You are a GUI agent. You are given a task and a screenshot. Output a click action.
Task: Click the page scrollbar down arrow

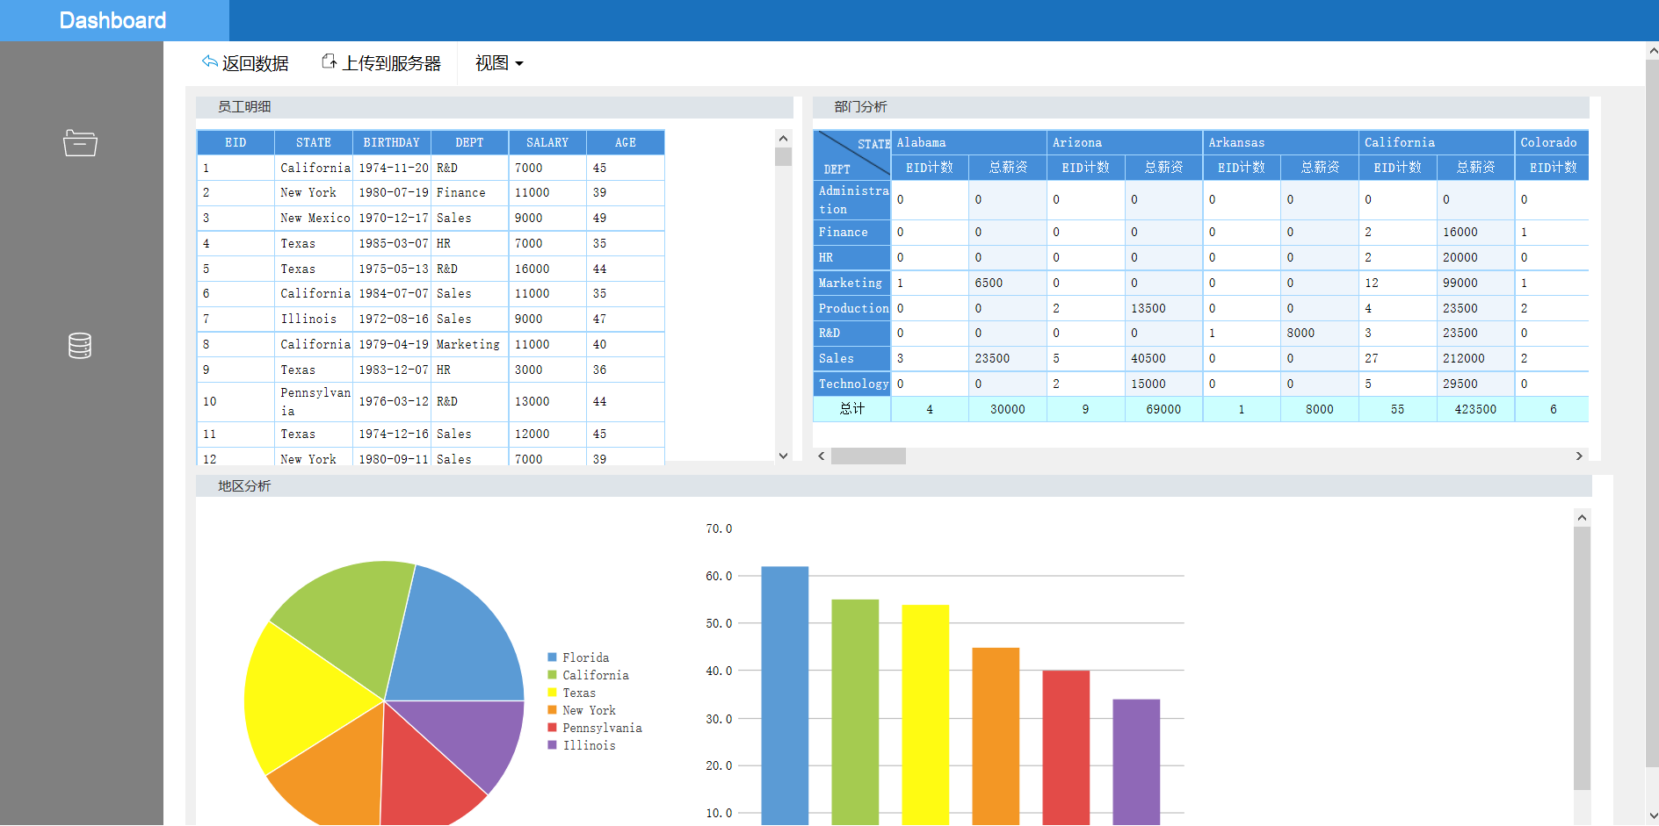(x=1652, y=816)
